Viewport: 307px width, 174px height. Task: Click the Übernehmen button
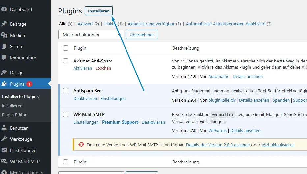coord(142,35)
